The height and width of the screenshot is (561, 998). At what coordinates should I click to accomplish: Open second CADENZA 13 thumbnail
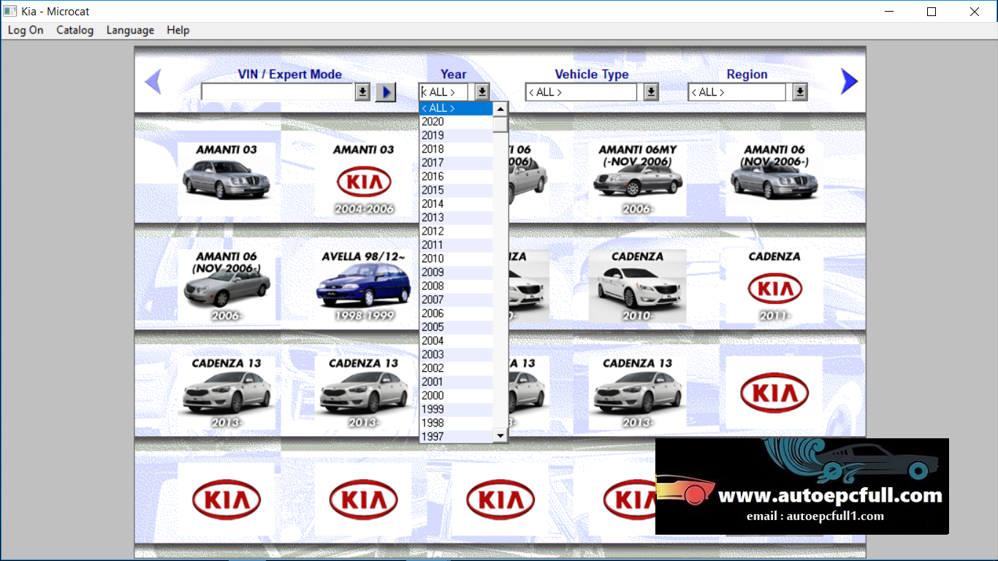coord(364,393)
